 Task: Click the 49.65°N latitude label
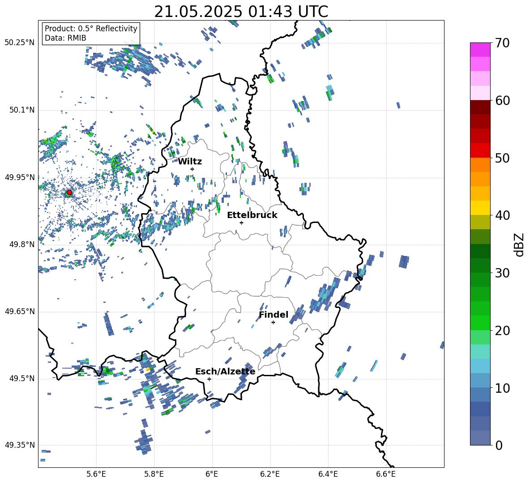click(20, 311)
